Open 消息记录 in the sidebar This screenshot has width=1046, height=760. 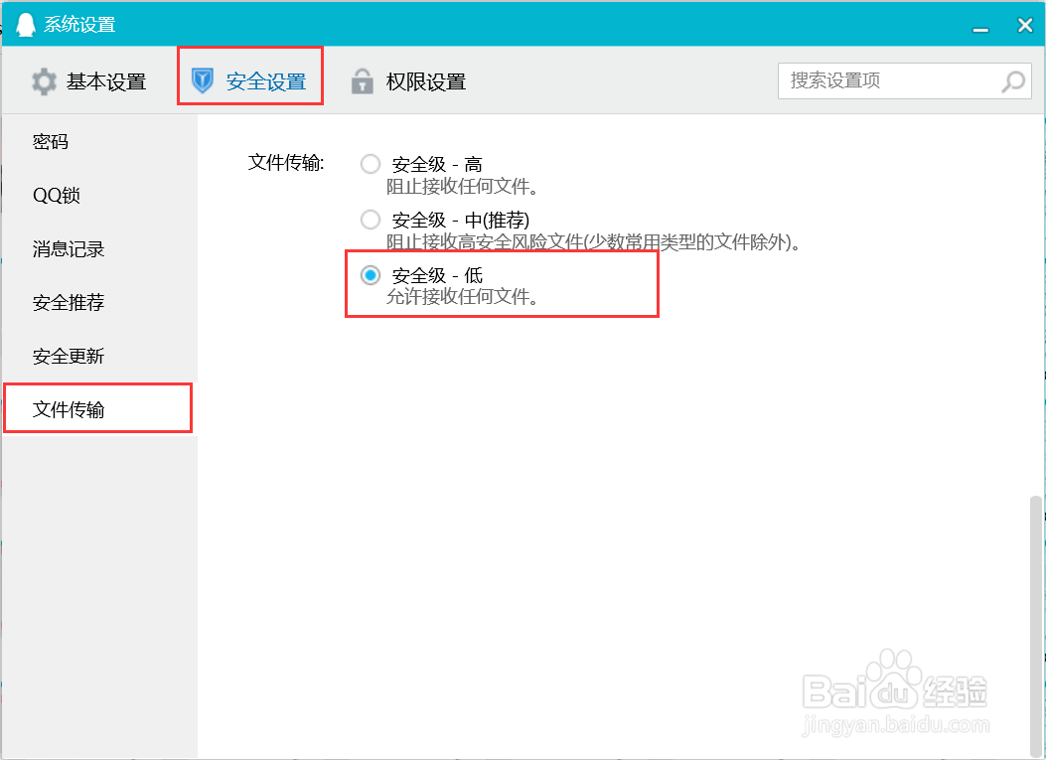point(100,249)
